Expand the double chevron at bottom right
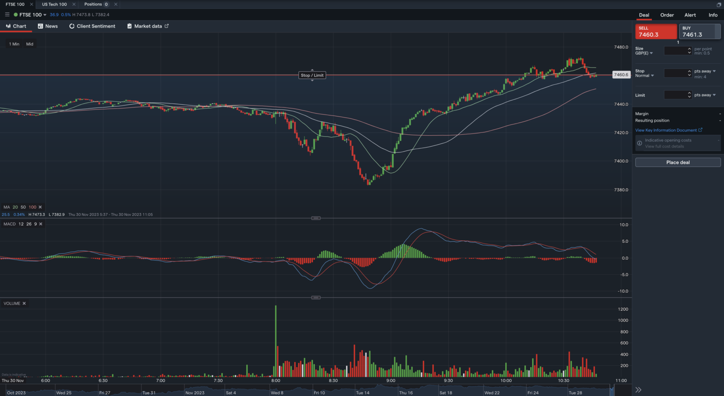The width and height of the screenshot is (724, 396). pos(638,389)
